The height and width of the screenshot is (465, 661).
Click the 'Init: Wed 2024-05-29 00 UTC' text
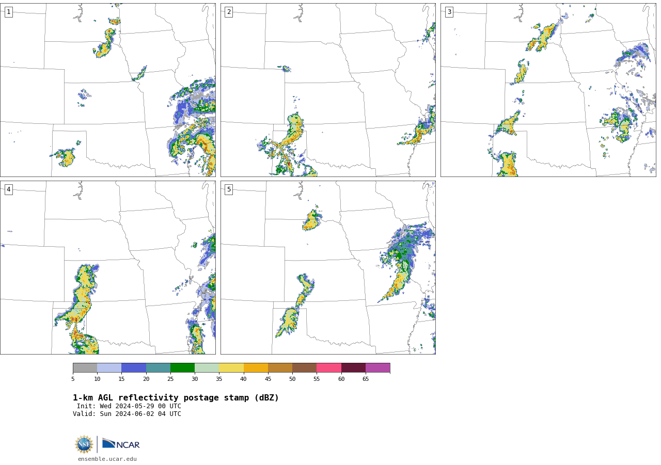point(129,406)
